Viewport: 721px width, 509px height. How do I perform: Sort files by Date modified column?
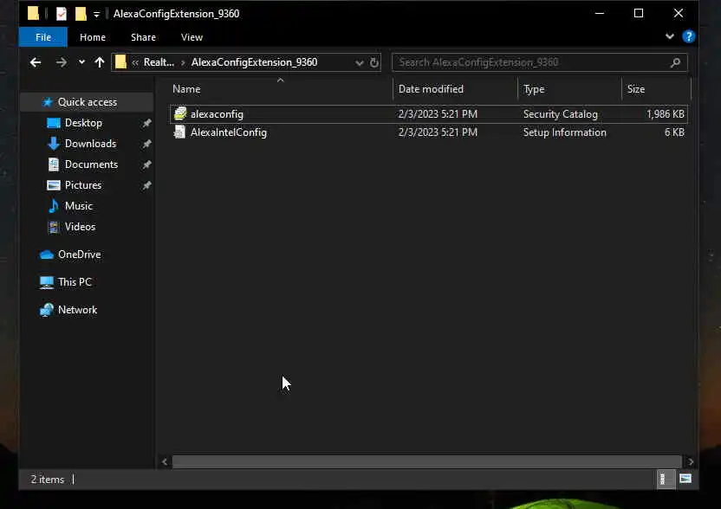[x=455, y=89]
